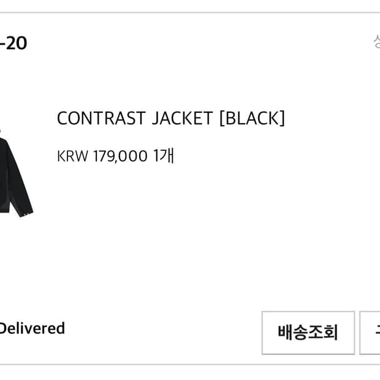
Task: Click the gray 상 text at top right
Action: pos(376,42)
